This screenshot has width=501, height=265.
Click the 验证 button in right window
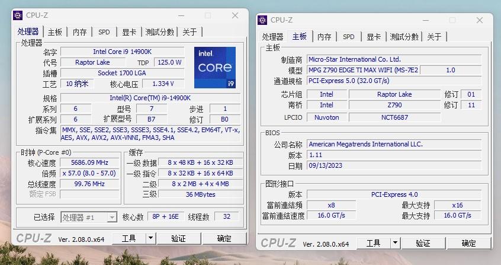423,243
